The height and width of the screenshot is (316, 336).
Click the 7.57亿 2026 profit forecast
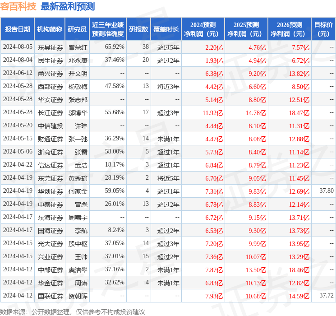click(301, 47)
